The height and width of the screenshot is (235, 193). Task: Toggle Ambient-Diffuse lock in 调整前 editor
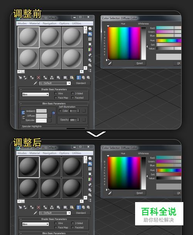coord(23,113)
